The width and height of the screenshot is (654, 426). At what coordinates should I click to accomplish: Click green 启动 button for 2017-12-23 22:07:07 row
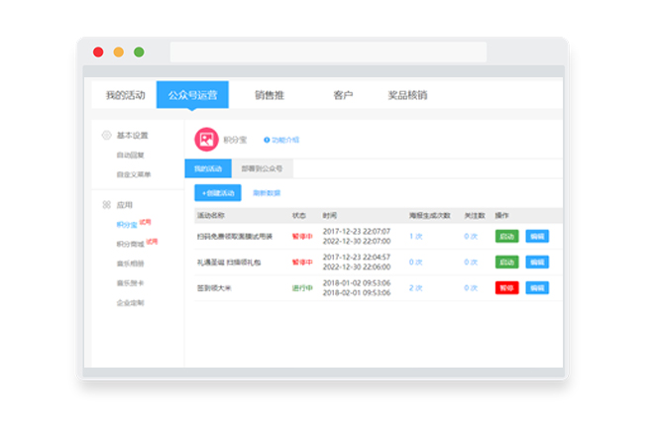click(506, 237)
